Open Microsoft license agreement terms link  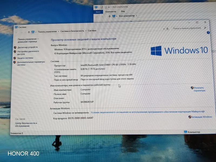(148, 112)
